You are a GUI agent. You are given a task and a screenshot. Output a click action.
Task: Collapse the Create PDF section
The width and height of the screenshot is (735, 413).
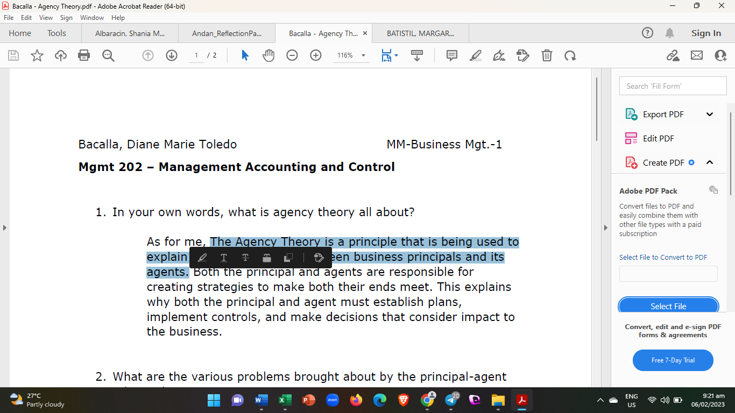pos(709,162)
